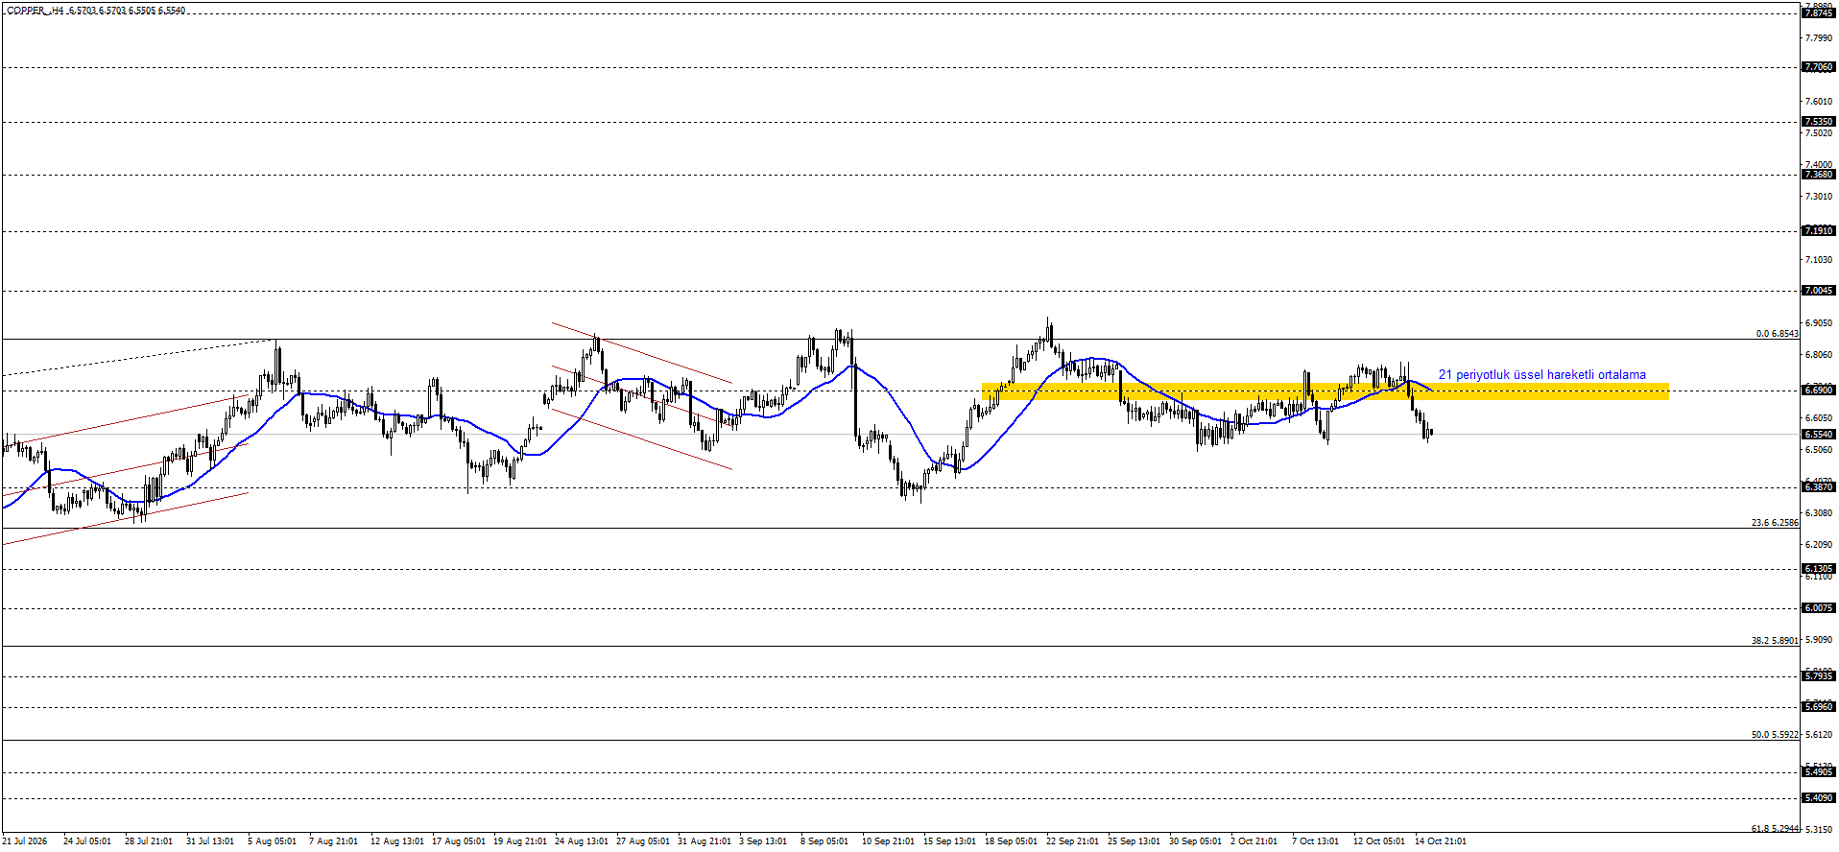1839x852 pixels.
Task: Select the 7.8745 price level label
Action: pos(1819,13)
